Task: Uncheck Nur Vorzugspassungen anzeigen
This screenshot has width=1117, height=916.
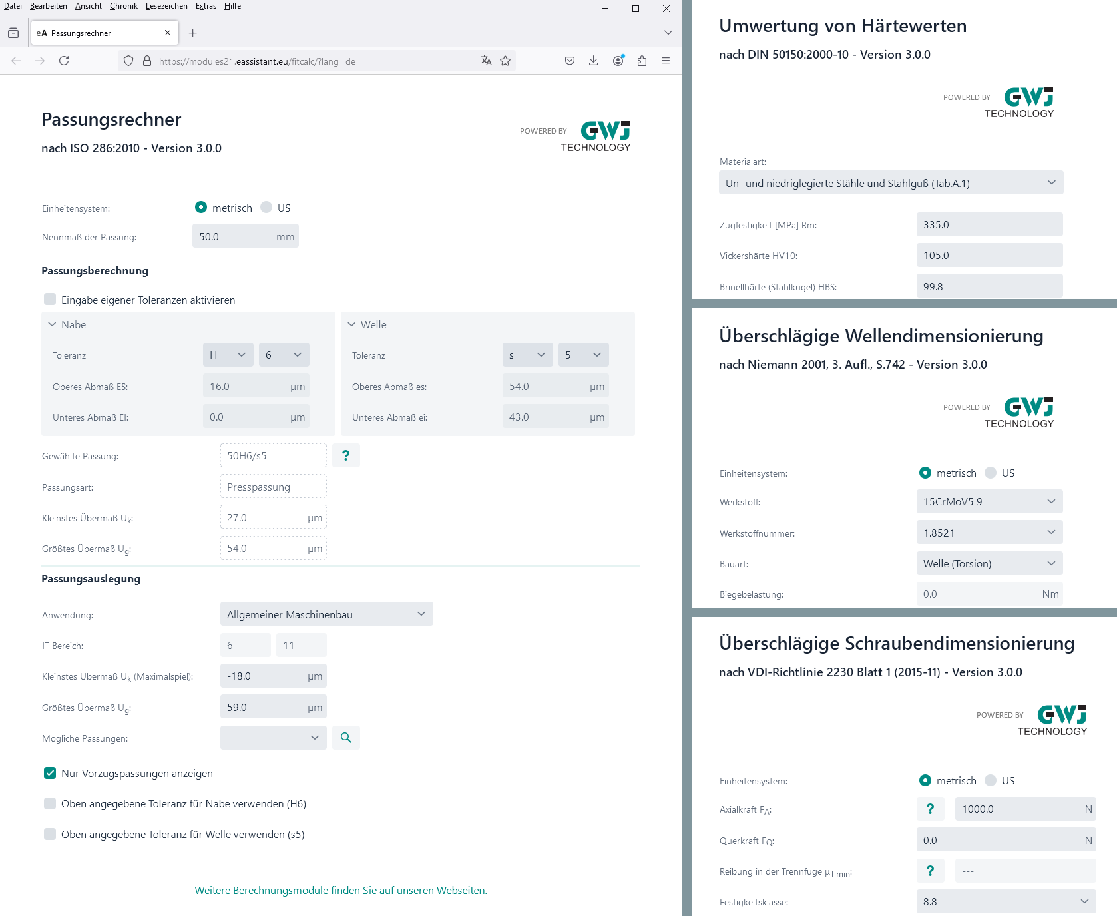Action: (x=50, y=773)
